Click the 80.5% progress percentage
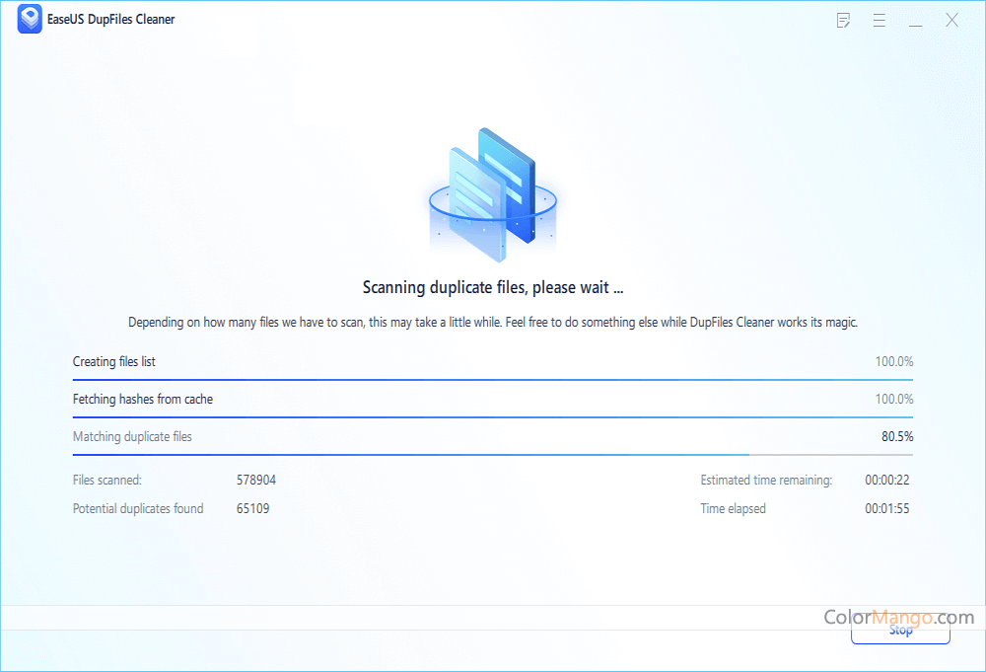Image resolution: width=986 pixels, height=672 pixels. pyautogui.click(x=896, y=437)
